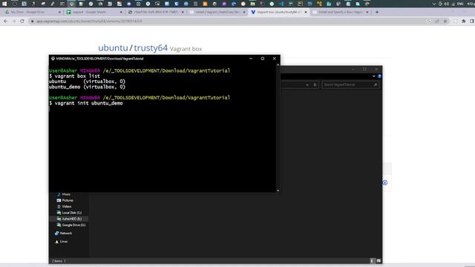This screenshot has width=475, height=267.
Task: Open the browser extensions puzzle icon
Action: coord(463,22)
